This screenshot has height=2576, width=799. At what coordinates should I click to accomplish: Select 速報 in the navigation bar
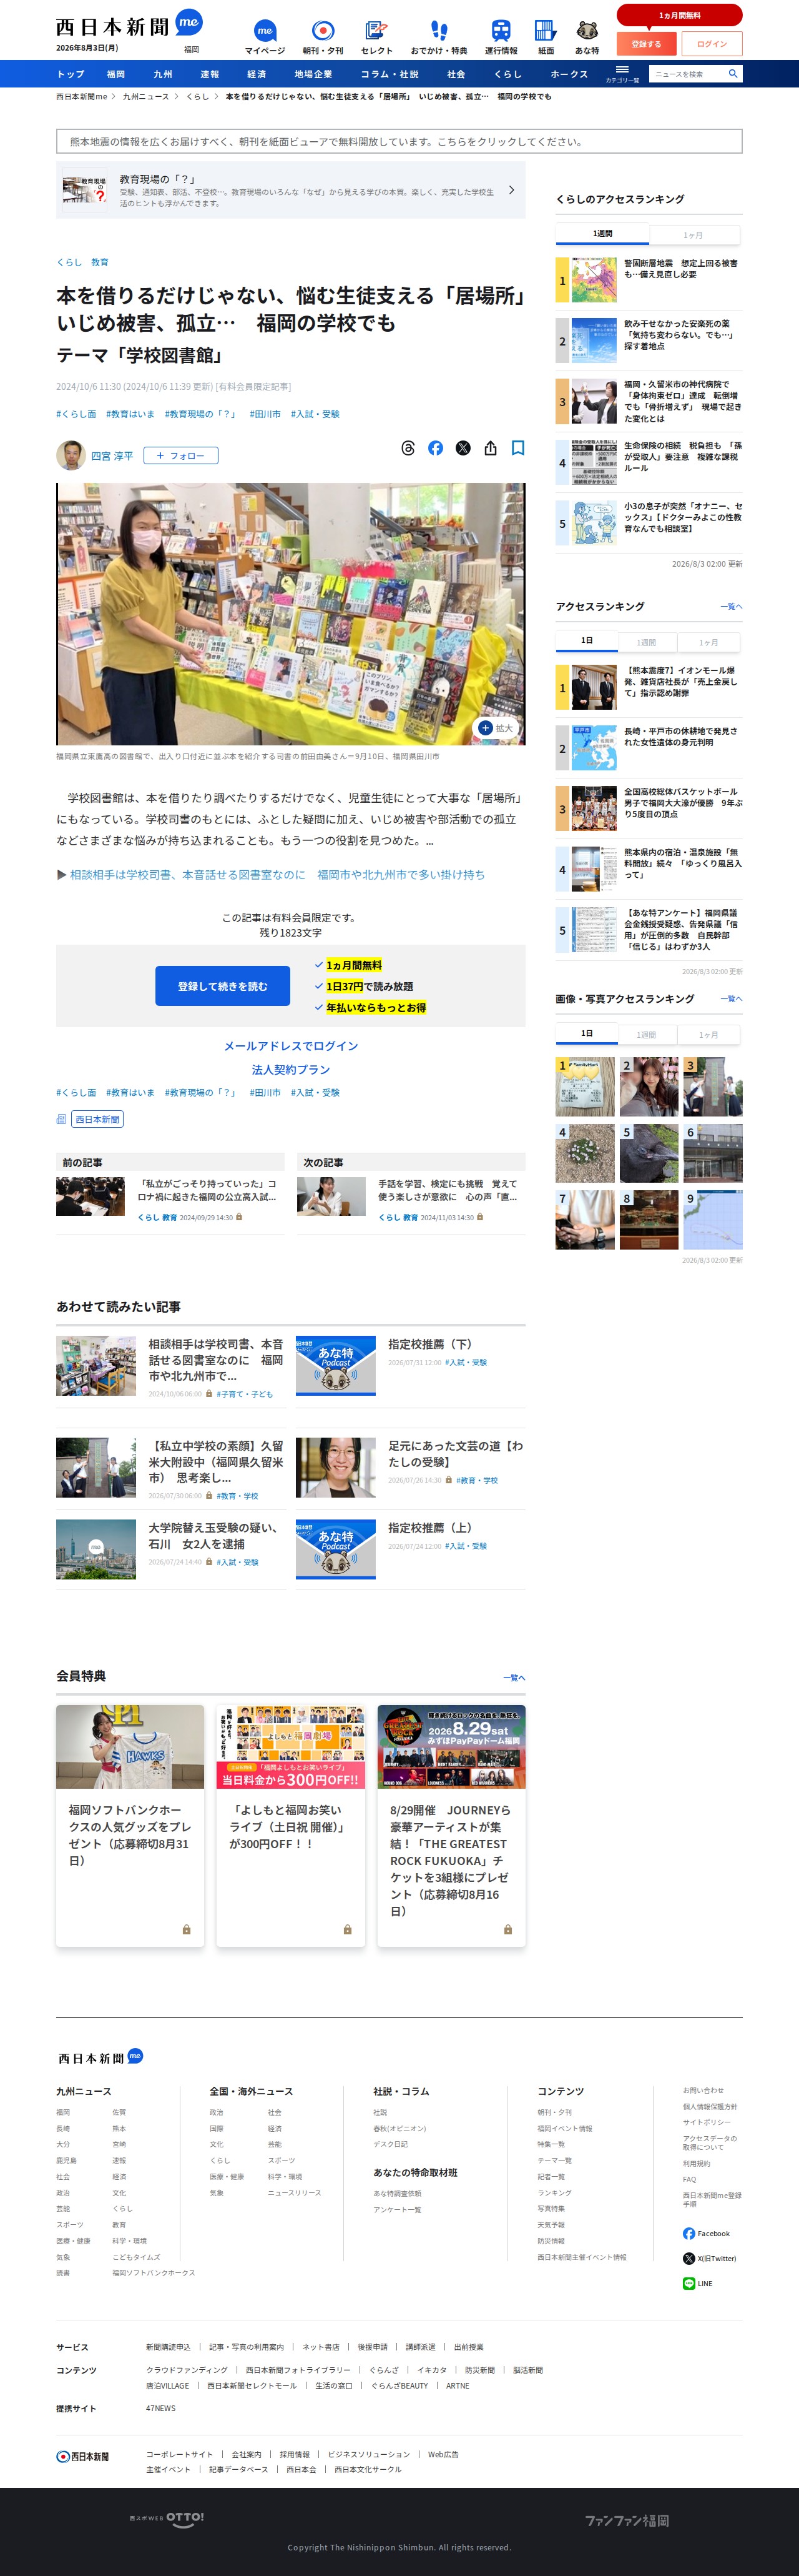(x=210, y=74)
